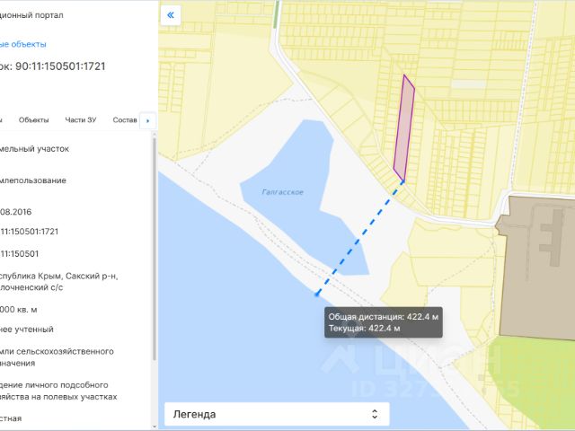Open the Состав tab
575x431 pixels.
click(x=125, y=120)
